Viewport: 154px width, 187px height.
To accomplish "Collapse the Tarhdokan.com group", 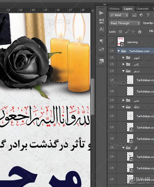I will [119, 51].
